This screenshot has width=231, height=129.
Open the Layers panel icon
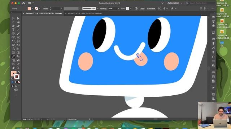click(213, 43)
